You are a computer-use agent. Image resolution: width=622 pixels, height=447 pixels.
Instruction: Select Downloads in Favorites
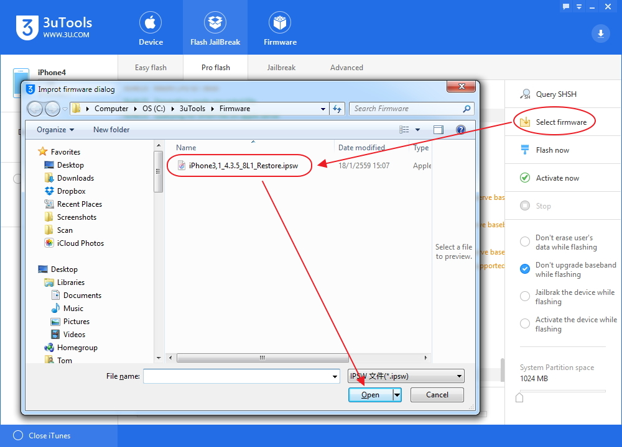[70, 178]
